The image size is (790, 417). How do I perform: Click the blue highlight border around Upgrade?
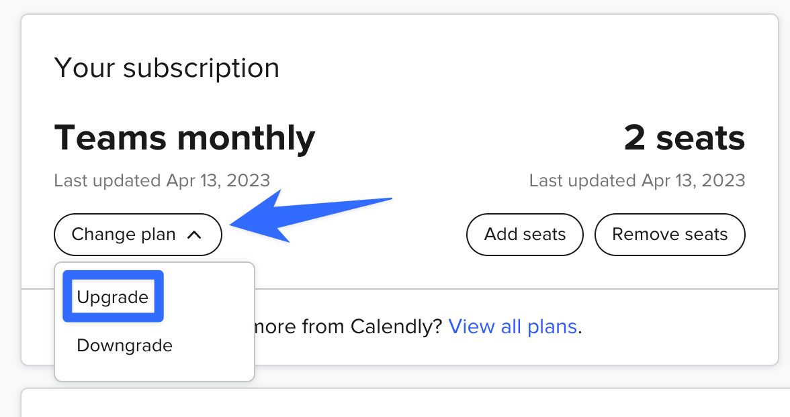[x=66, y=297]
